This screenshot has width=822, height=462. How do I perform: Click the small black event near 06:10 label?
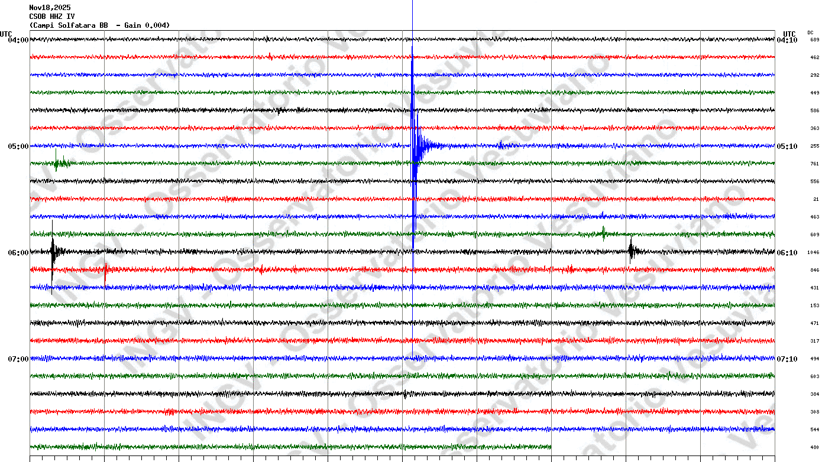(x=632, y=252)
